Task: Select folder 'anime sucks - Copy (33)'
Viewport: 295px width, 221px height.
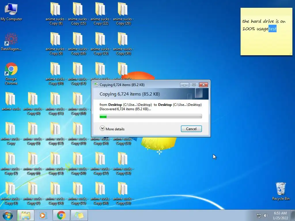Action: coord(123,141)
